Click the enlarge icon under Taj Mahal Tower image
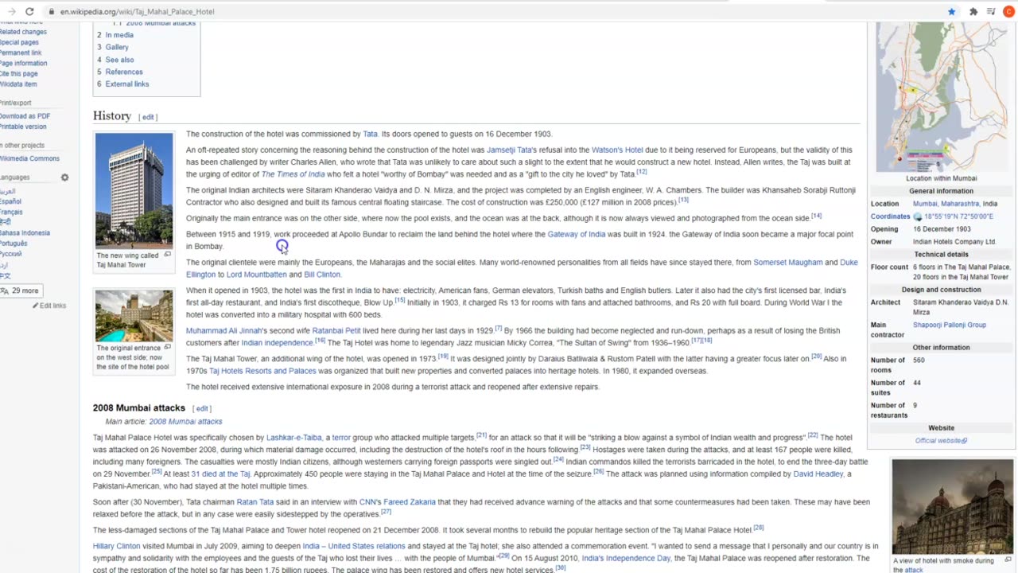The height and width of the screenshot is (573, 1018). click(x=167, y=255)
